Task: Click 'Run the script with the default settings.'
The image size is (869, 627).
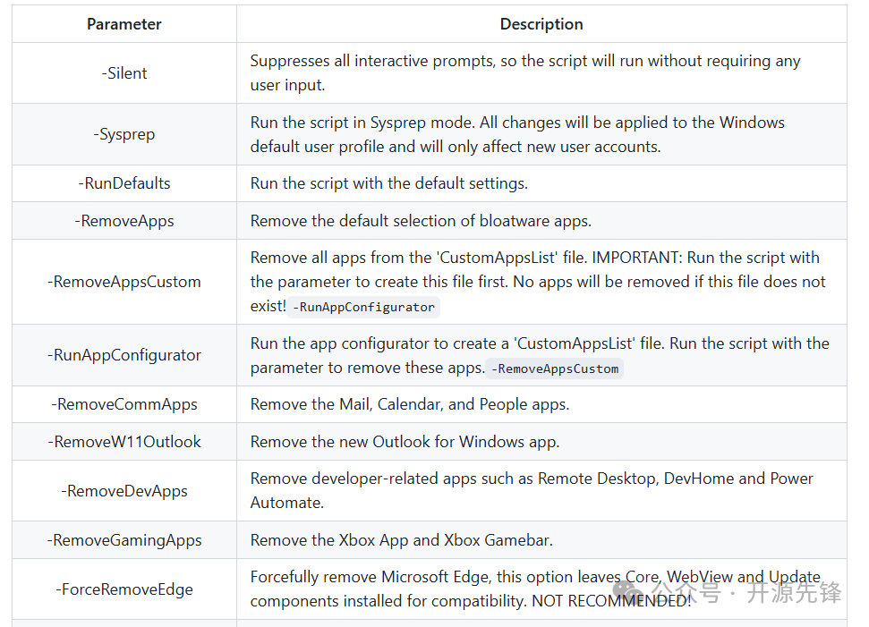Action: [x=389, y=183]
